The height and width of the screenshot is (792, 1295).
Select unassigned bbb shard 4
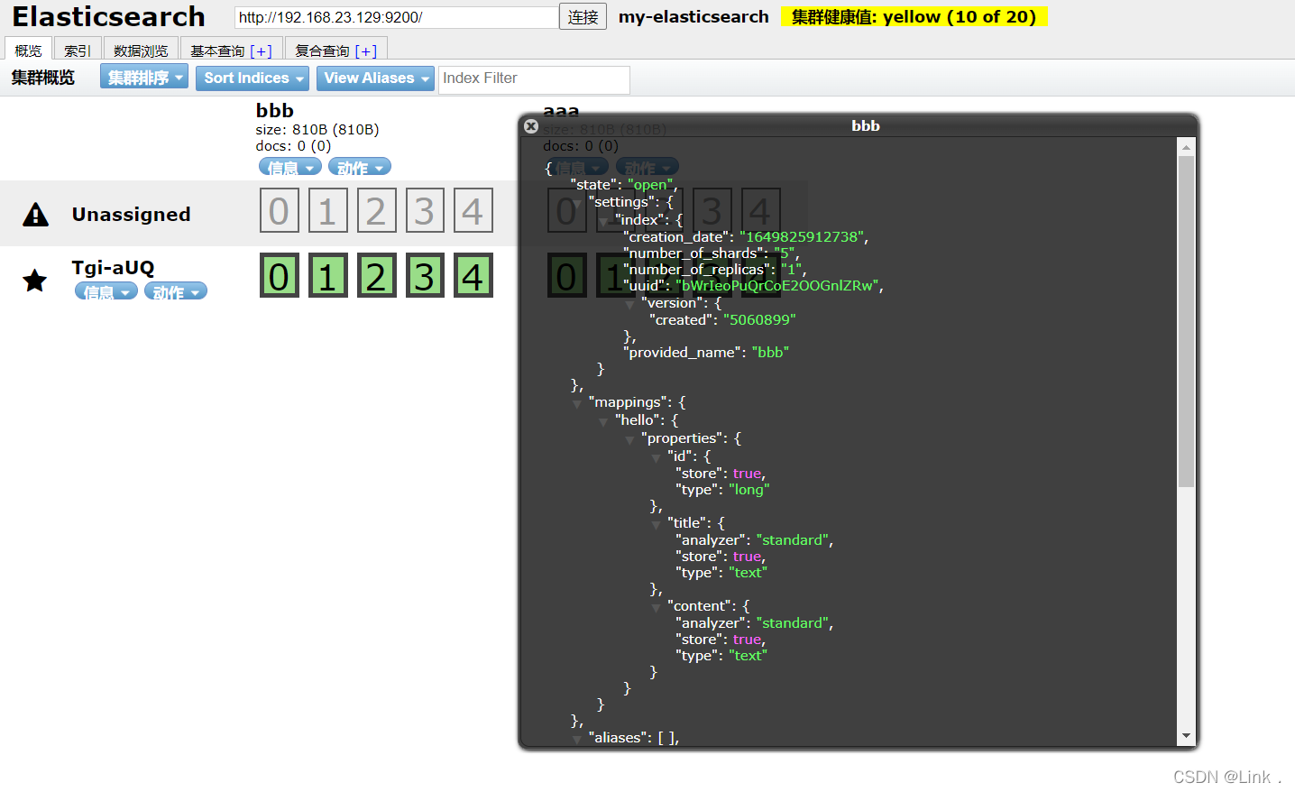473,211
